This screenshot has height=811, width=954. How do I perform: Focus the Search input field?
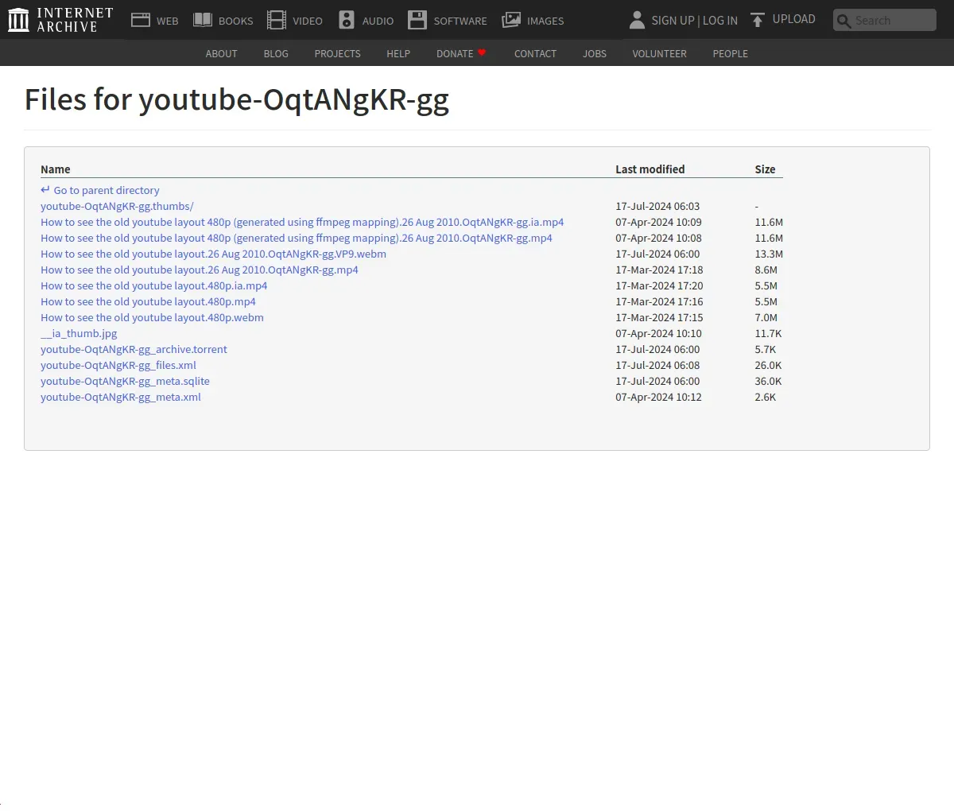click(885, 20)
